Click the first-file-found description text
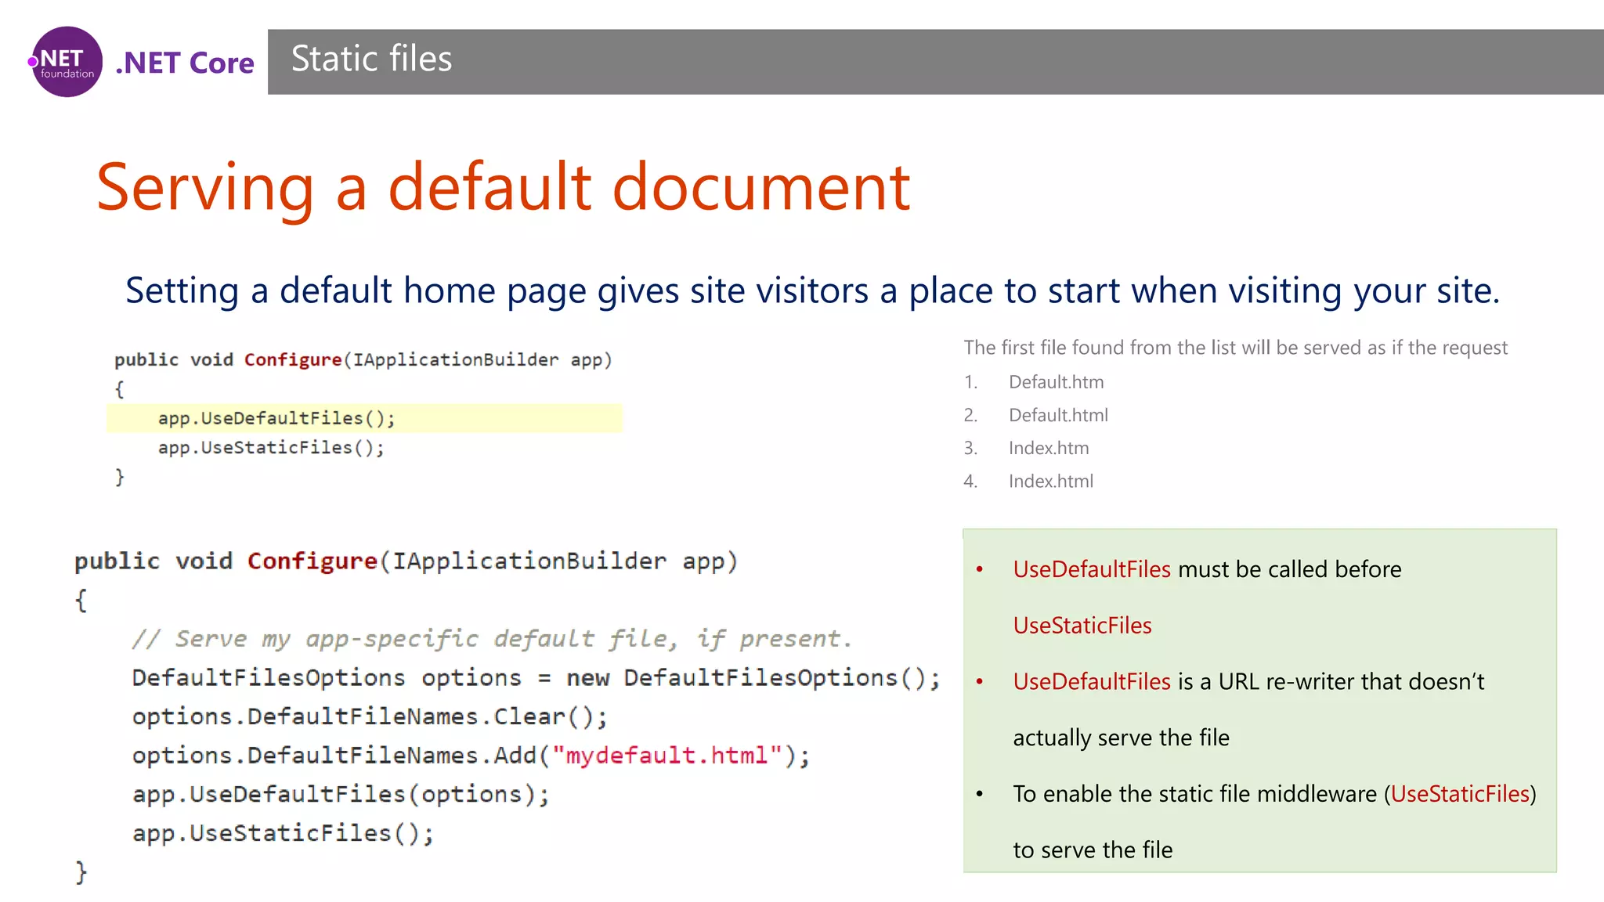The image size is (1604, 902). [x=1235, y=348]
